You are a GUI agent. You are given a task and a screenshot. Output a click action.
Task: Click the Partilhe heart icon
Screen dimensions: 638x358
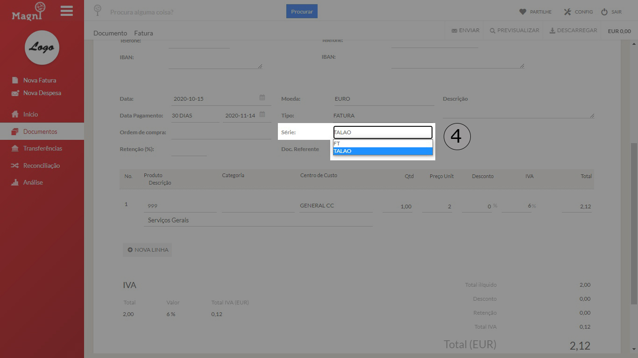click(523, 12)
